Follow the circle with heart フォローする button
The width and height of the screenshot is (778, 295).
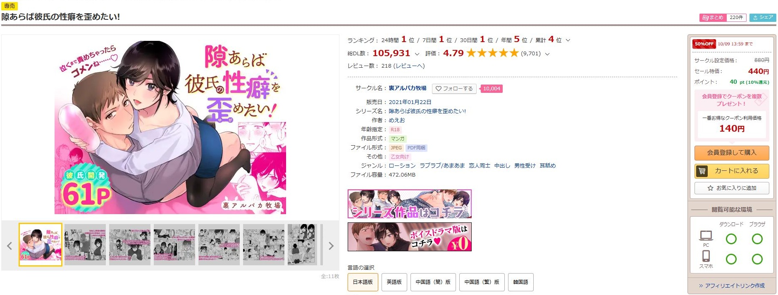[454, 89]
